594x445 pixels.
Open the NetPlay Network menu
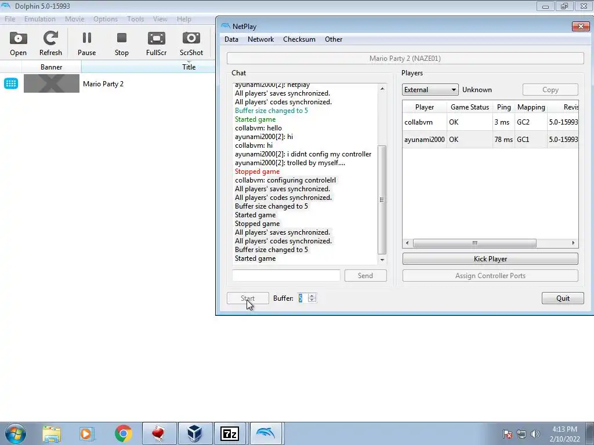point(260,39)
